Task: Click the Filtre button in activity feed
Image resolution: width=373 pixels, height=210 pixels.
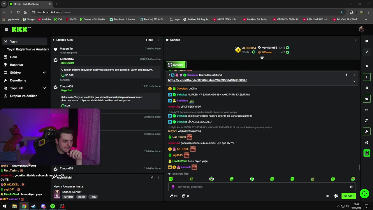Action: point(149,40)
